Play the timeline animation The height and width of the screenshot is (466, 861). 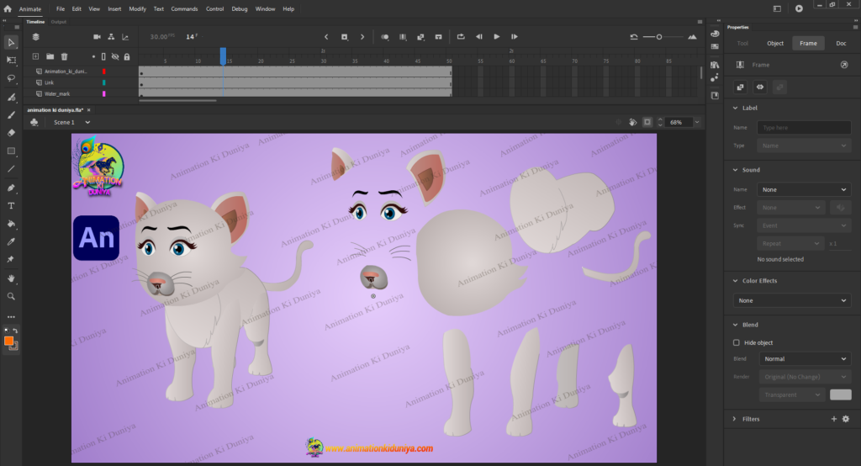click(496, 37)
